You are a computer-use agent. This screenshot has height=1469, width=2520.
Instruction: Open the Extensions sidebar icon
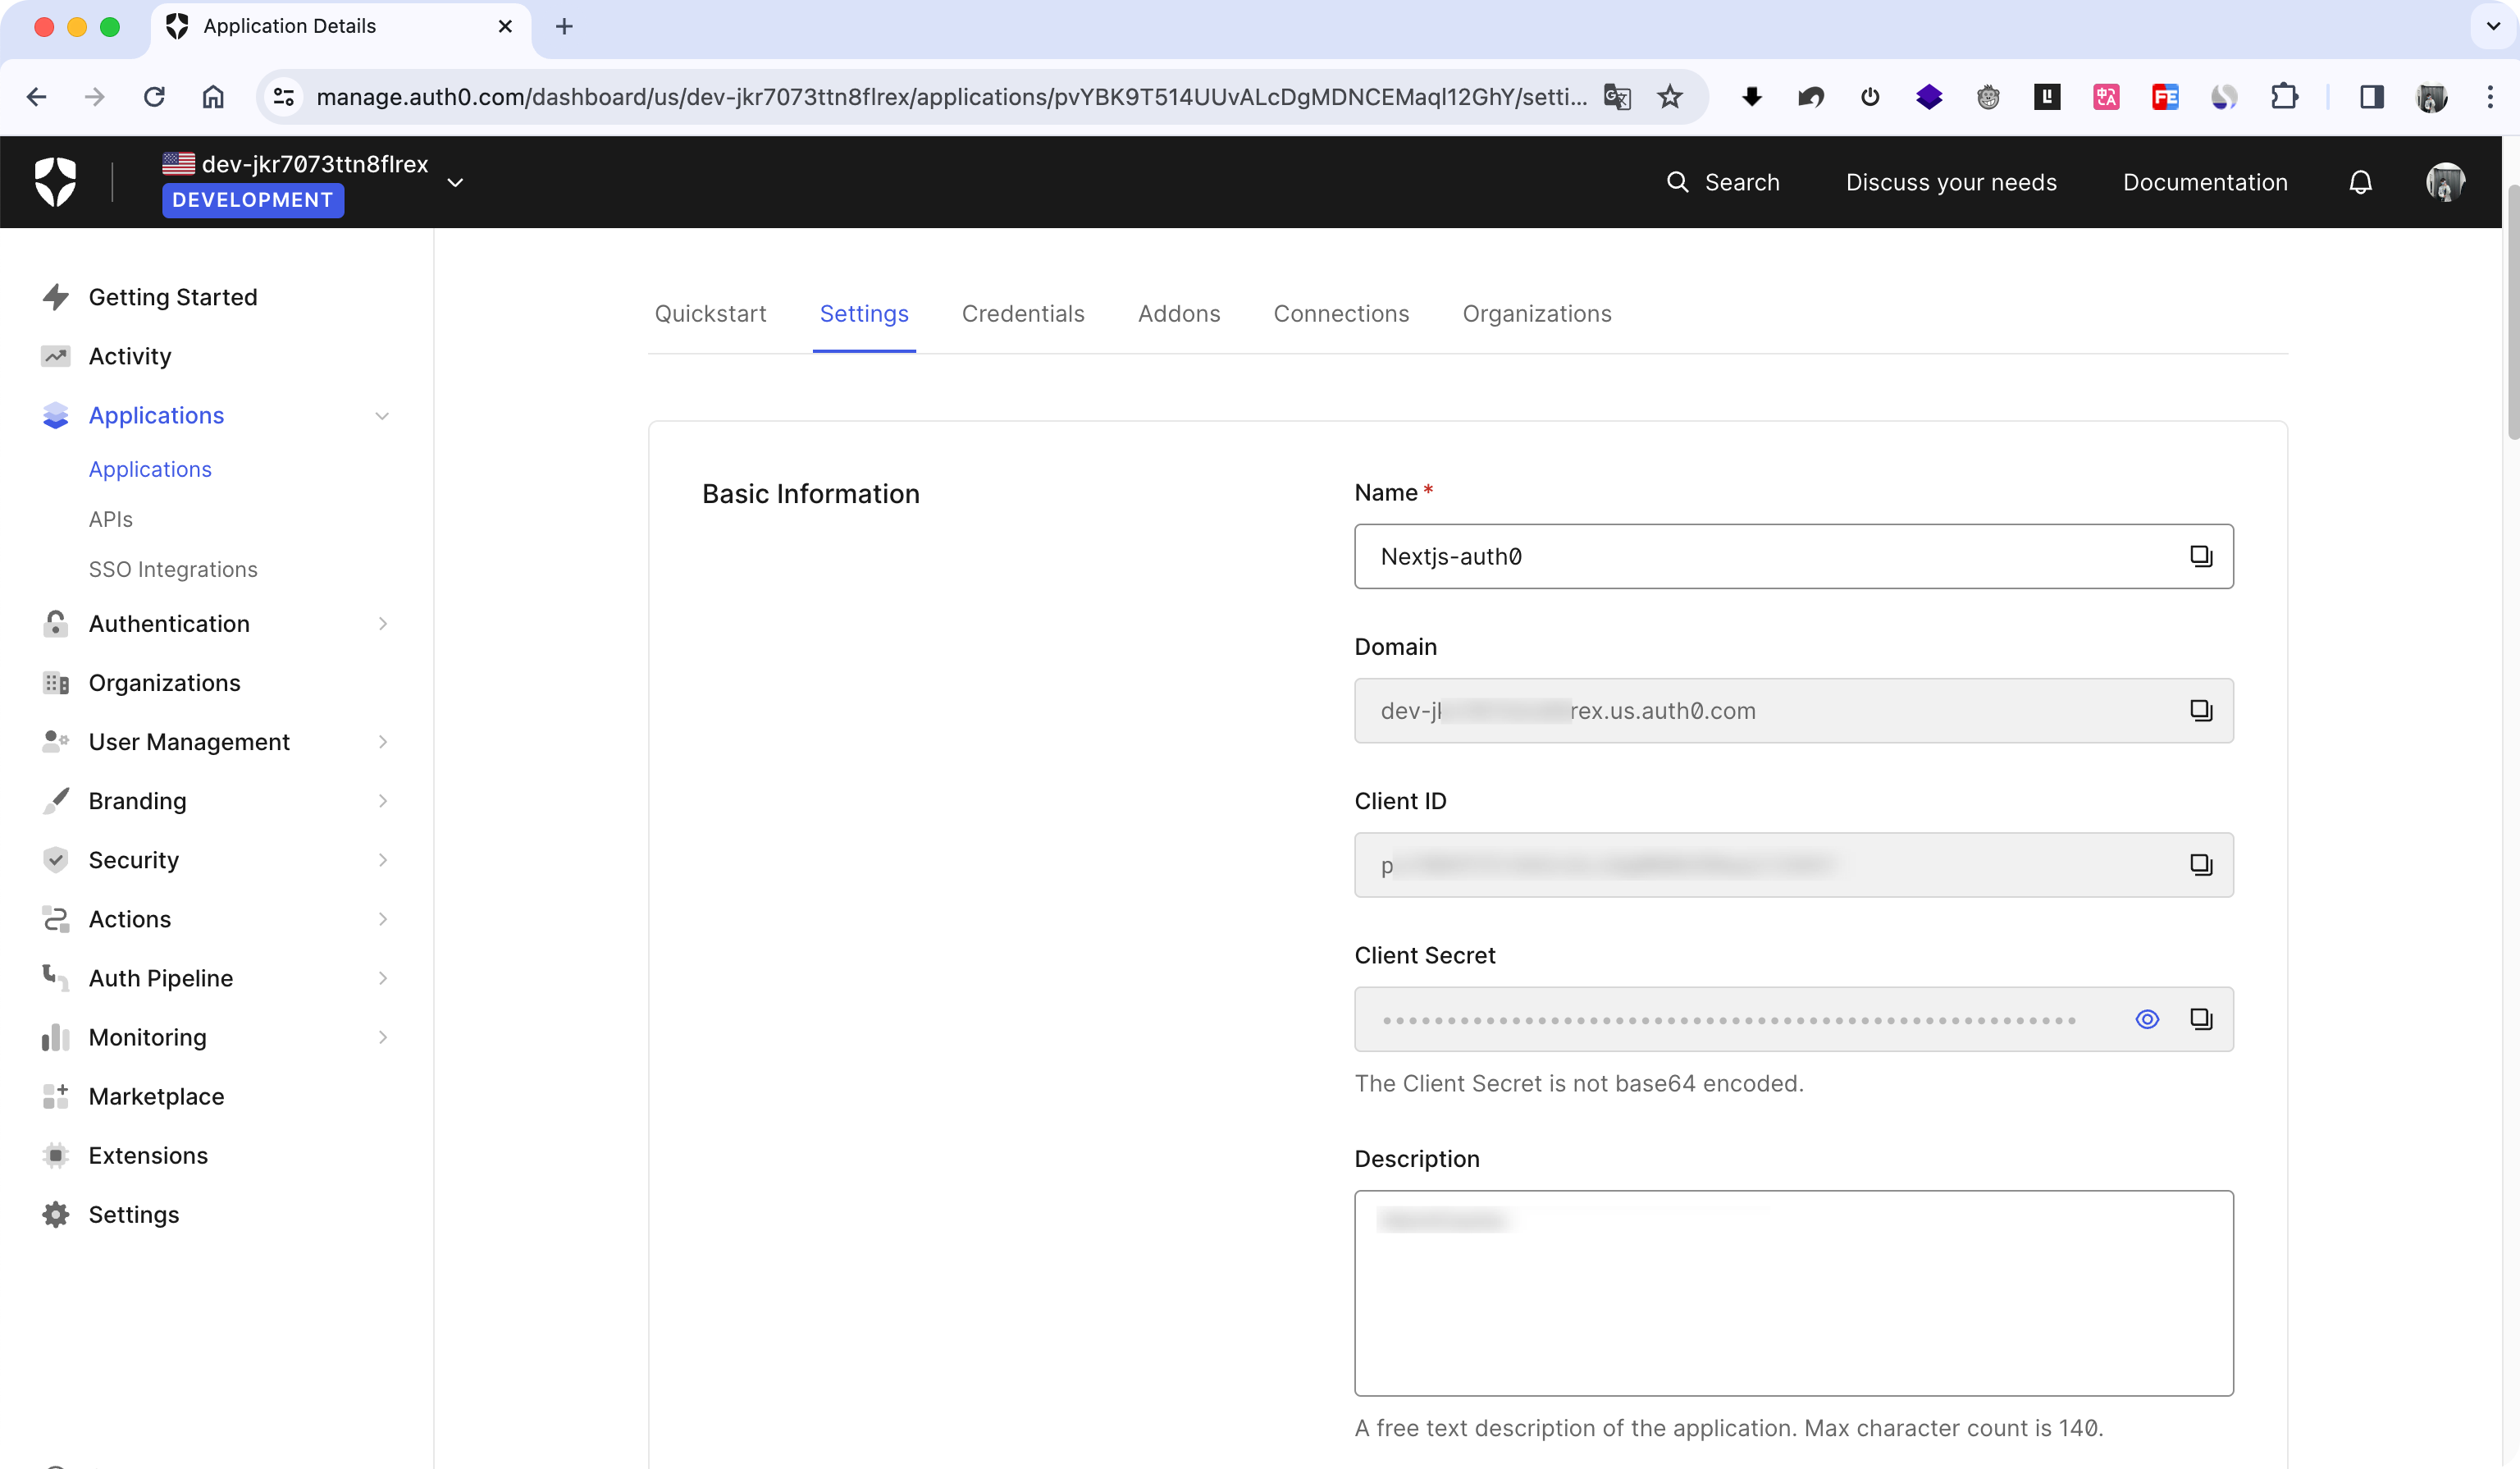coord(55,1155)
